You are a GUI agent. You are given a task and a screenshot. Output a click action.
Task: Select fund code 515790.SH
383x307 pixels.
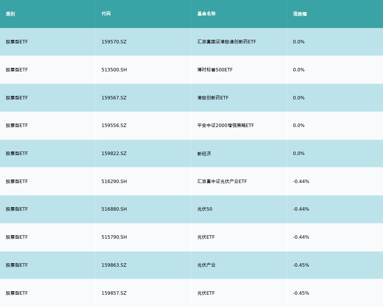pyautogui.click(x=114, y=237)
